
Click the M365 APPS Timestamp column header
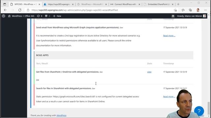(x=168, y=63)
